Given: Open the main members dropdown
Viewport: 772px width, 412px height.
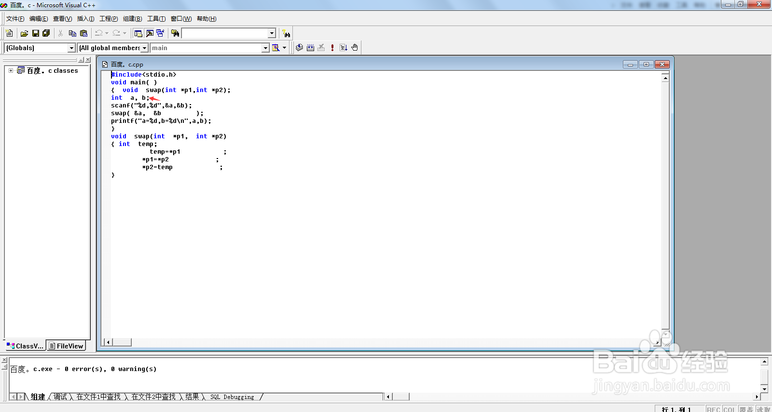Looking at the screenshot, I should pyautogui.click(x=265, y=48).
